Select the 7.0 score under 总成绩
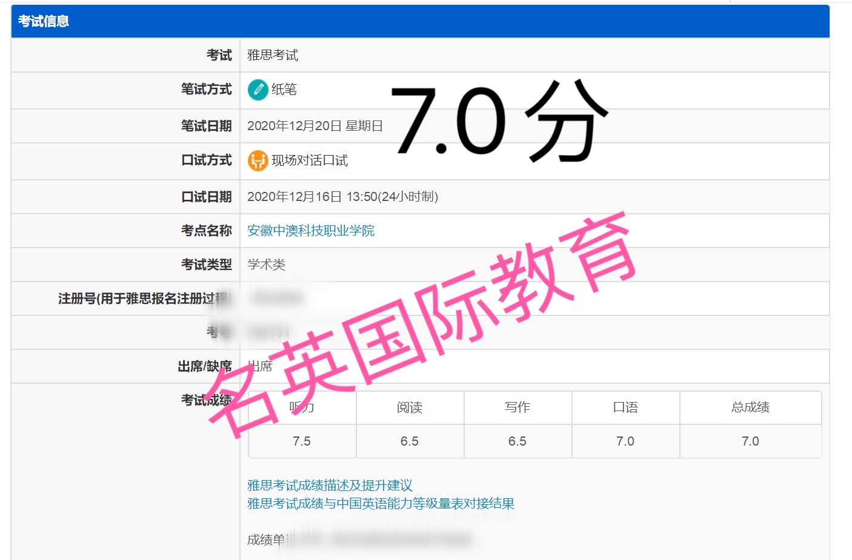852x560 pixels. (750, 441)
